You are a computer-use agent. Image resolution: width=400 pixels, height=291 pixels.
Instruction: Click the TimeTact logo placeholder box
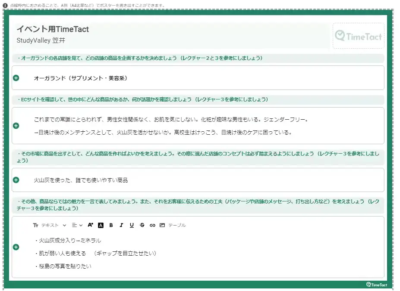[x=359, y=36]
